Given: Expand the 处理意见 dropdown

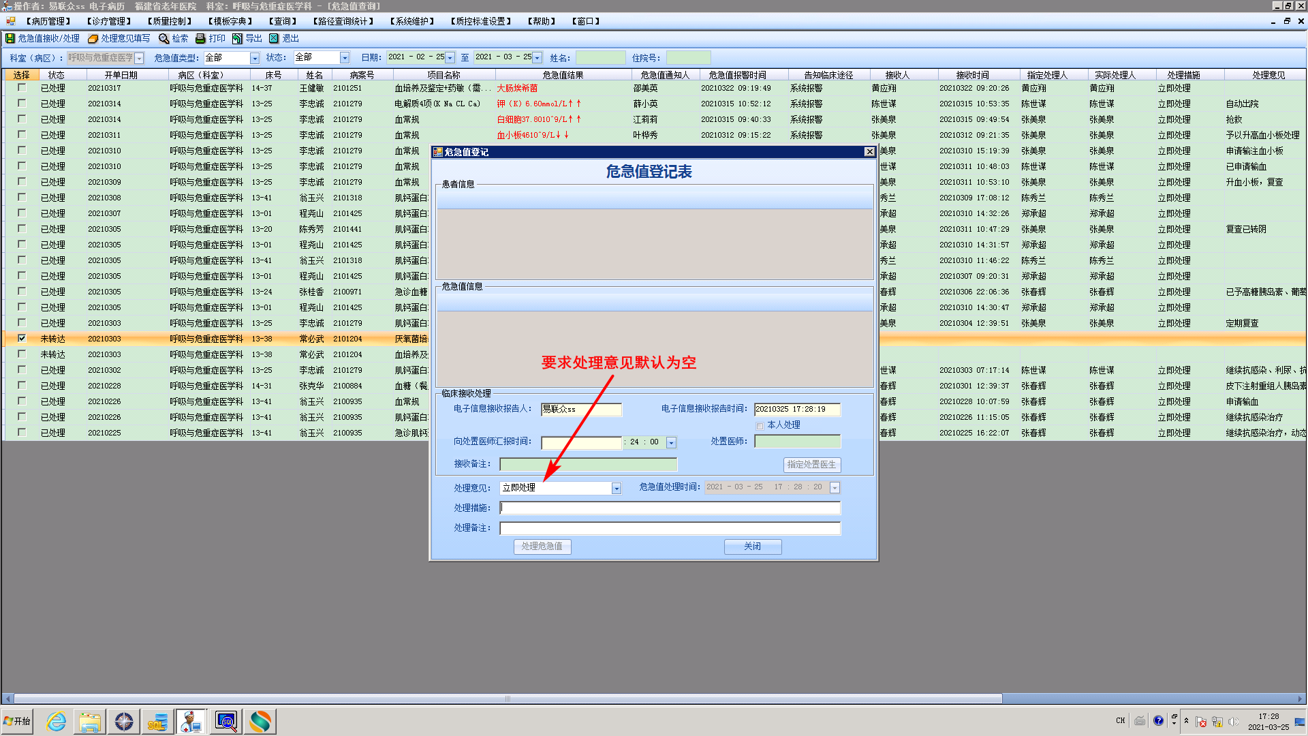Looking at the screenshot, I should (617, 488).
